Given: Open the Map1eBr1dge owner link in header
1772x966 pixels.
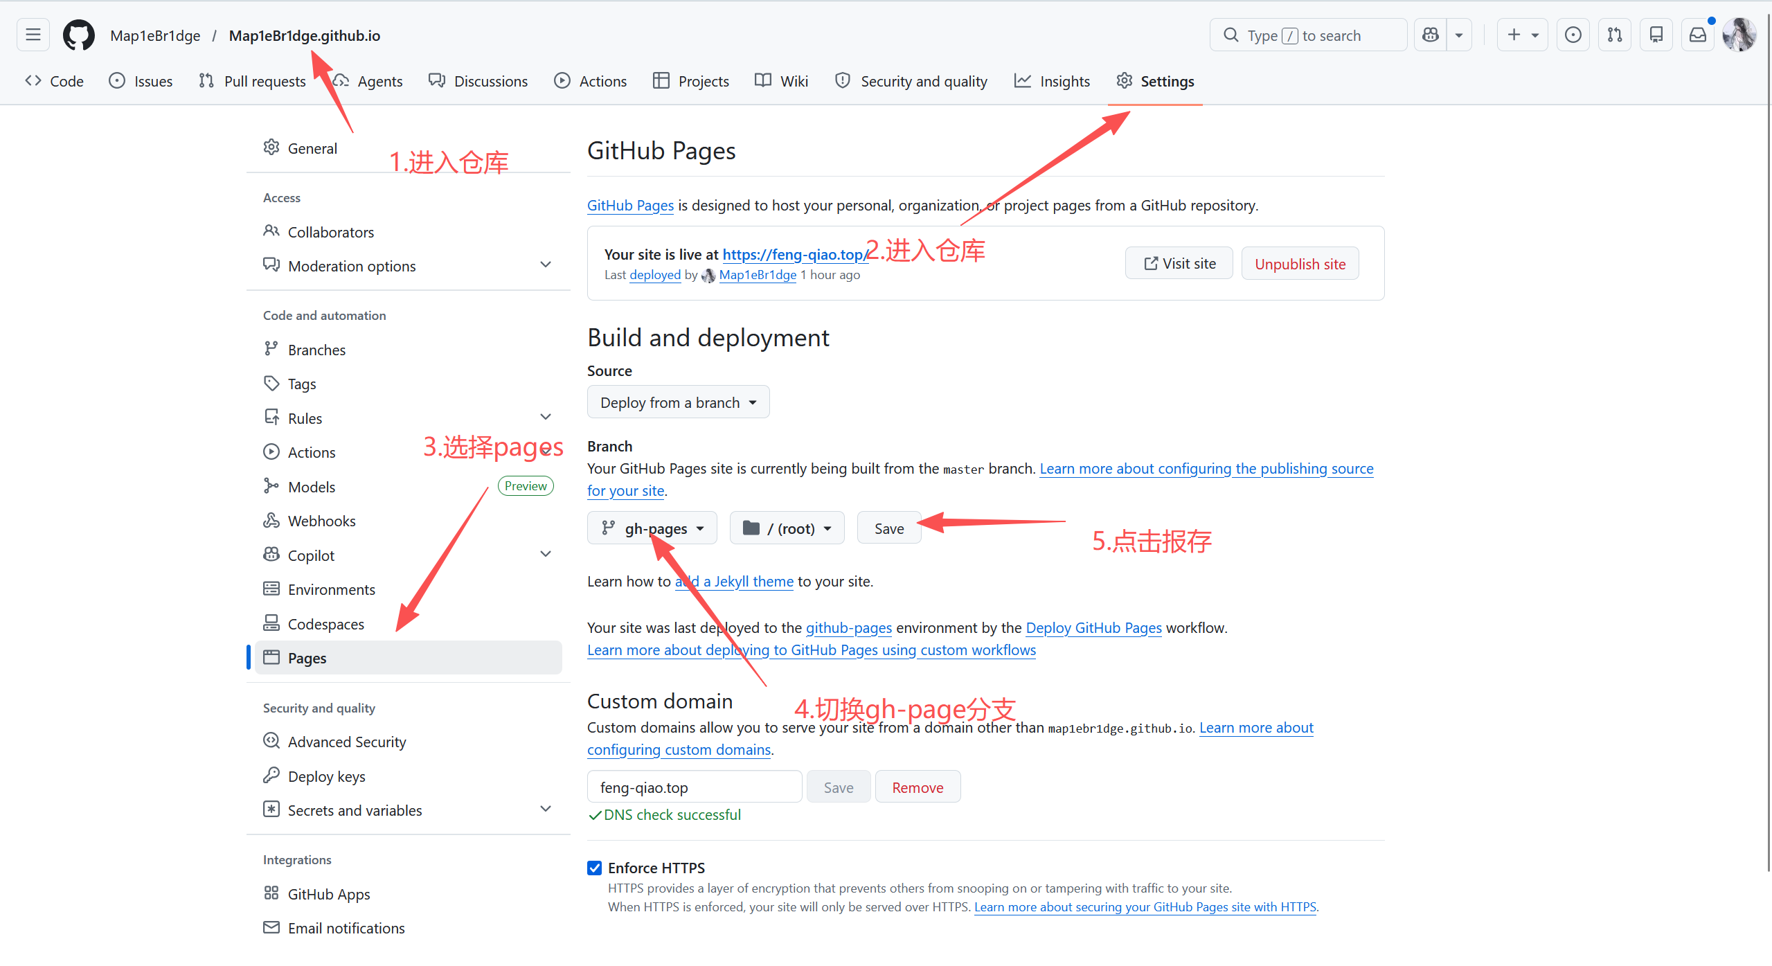Looking at the screenshot, I should coord(155,35).
